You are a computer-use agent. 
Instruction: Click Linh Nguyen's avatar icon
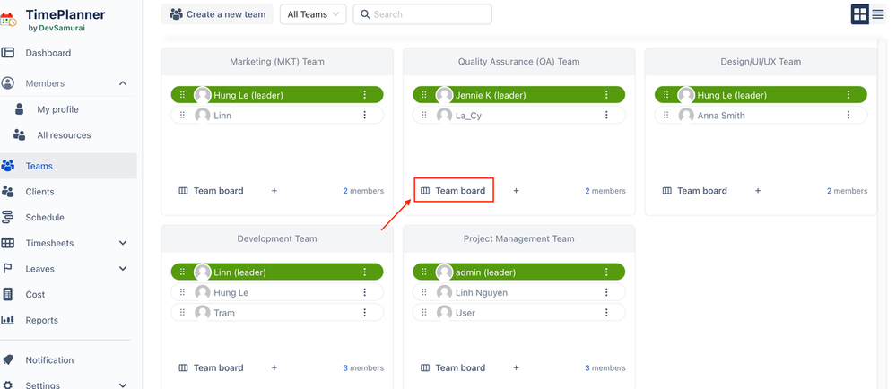(x=444, y=292)
